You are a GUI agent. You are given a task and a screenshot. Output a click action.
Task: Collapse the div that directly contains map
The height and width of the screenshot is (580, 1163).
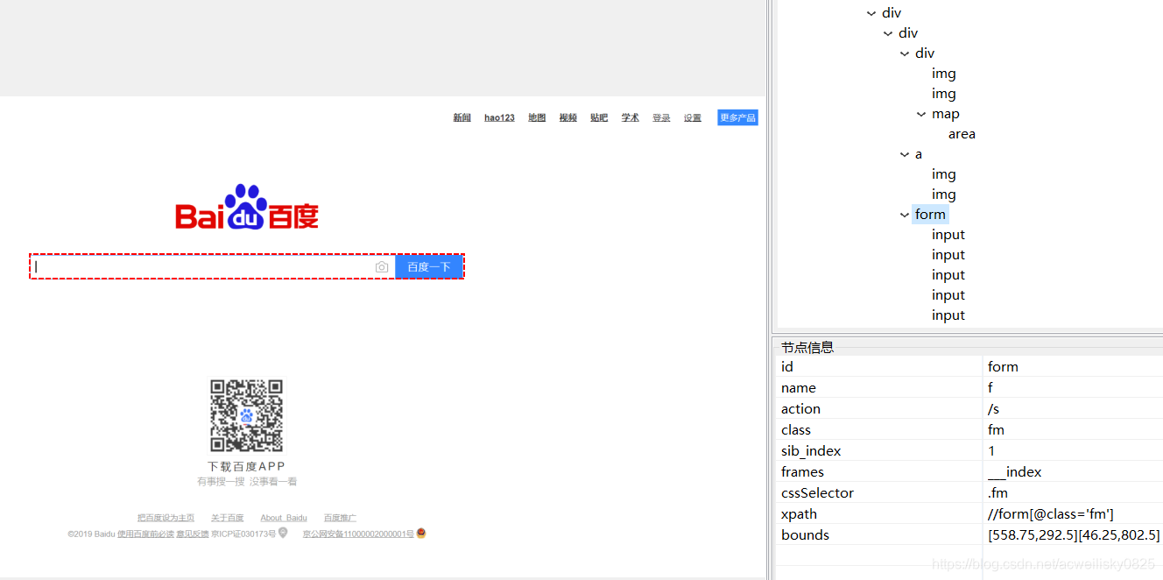(905, 53)
